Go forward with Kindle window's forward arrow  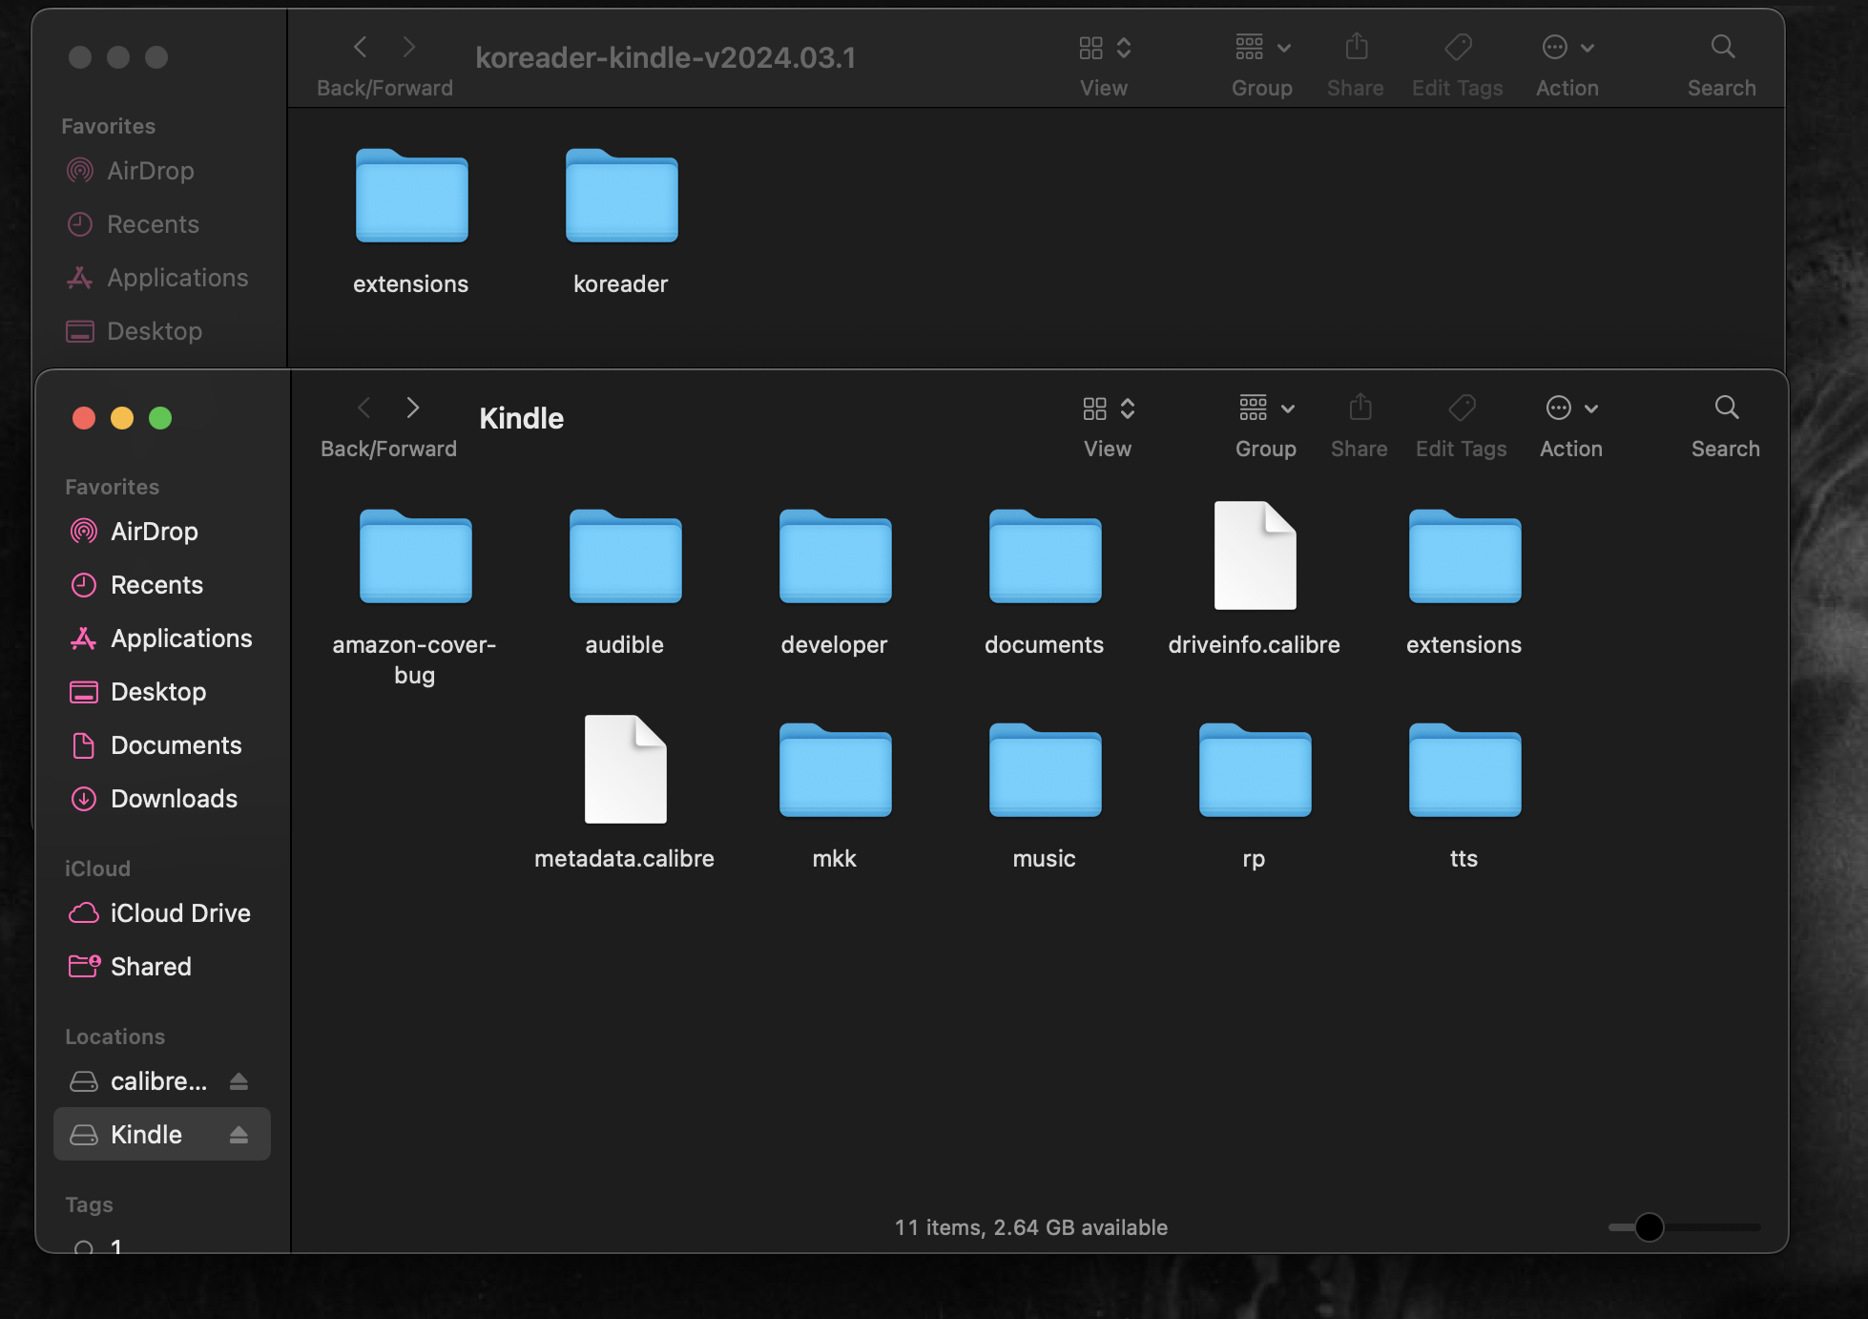(x=412, y=408)
